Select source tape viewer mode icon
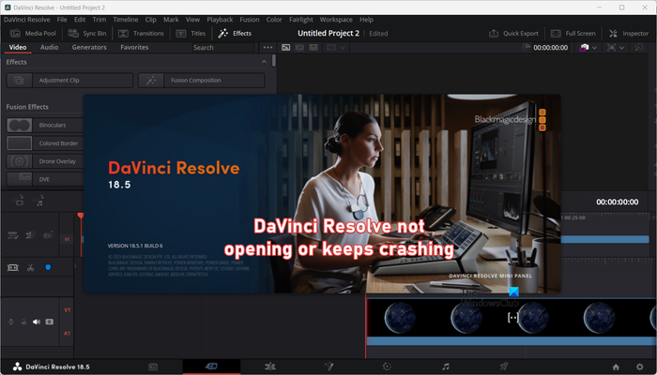The width and height of the screenshot is (657, 375). (x=299, y=48)
